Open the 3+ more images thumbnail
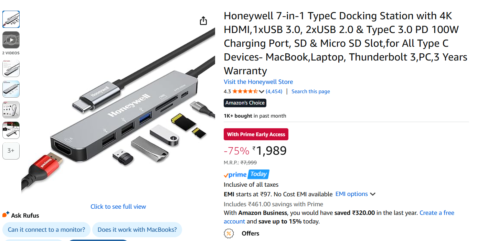 [11, 151]
